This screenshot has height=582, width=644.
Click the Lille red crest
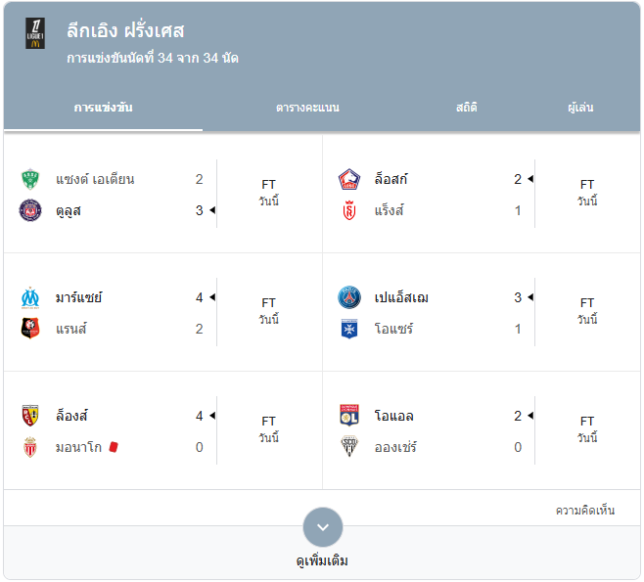[349, 179]
